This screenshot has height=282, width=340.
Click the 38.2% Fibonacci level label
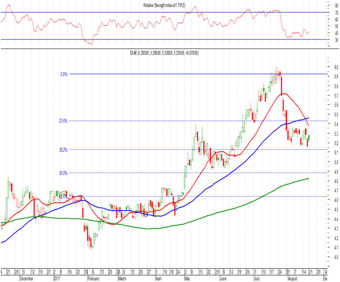coord(63,150)
